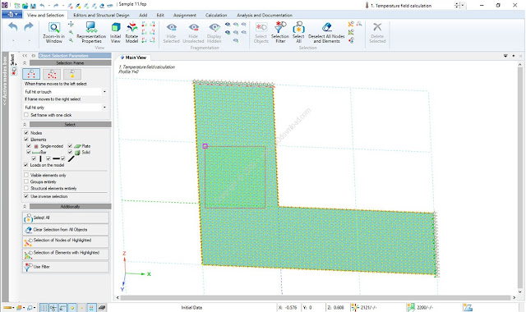Open the application menu dropdown button

[x=12, y=15]
